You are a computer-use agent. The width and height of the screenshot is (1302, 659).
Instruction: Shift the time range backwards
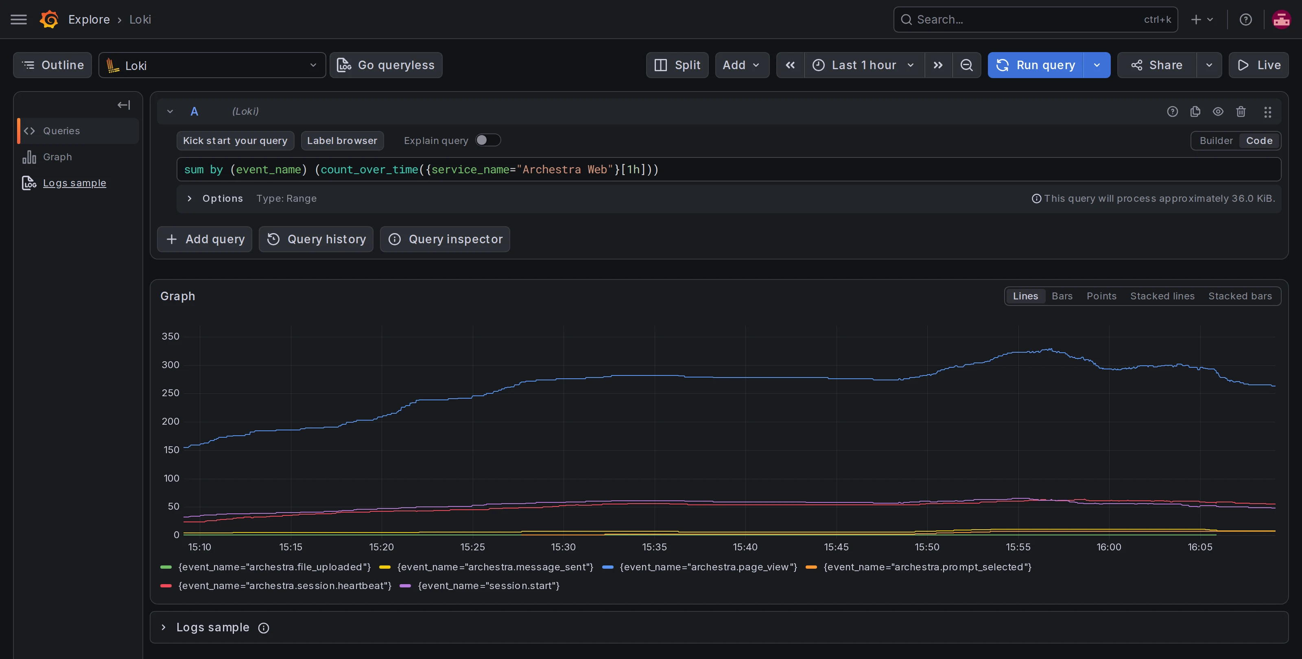click(x=790, y=65)
